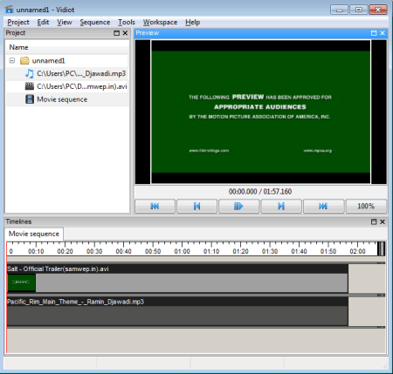This screenshot has height=374, width=393.
Task: Close the Preview panel
Action: [x=383, y=33]
